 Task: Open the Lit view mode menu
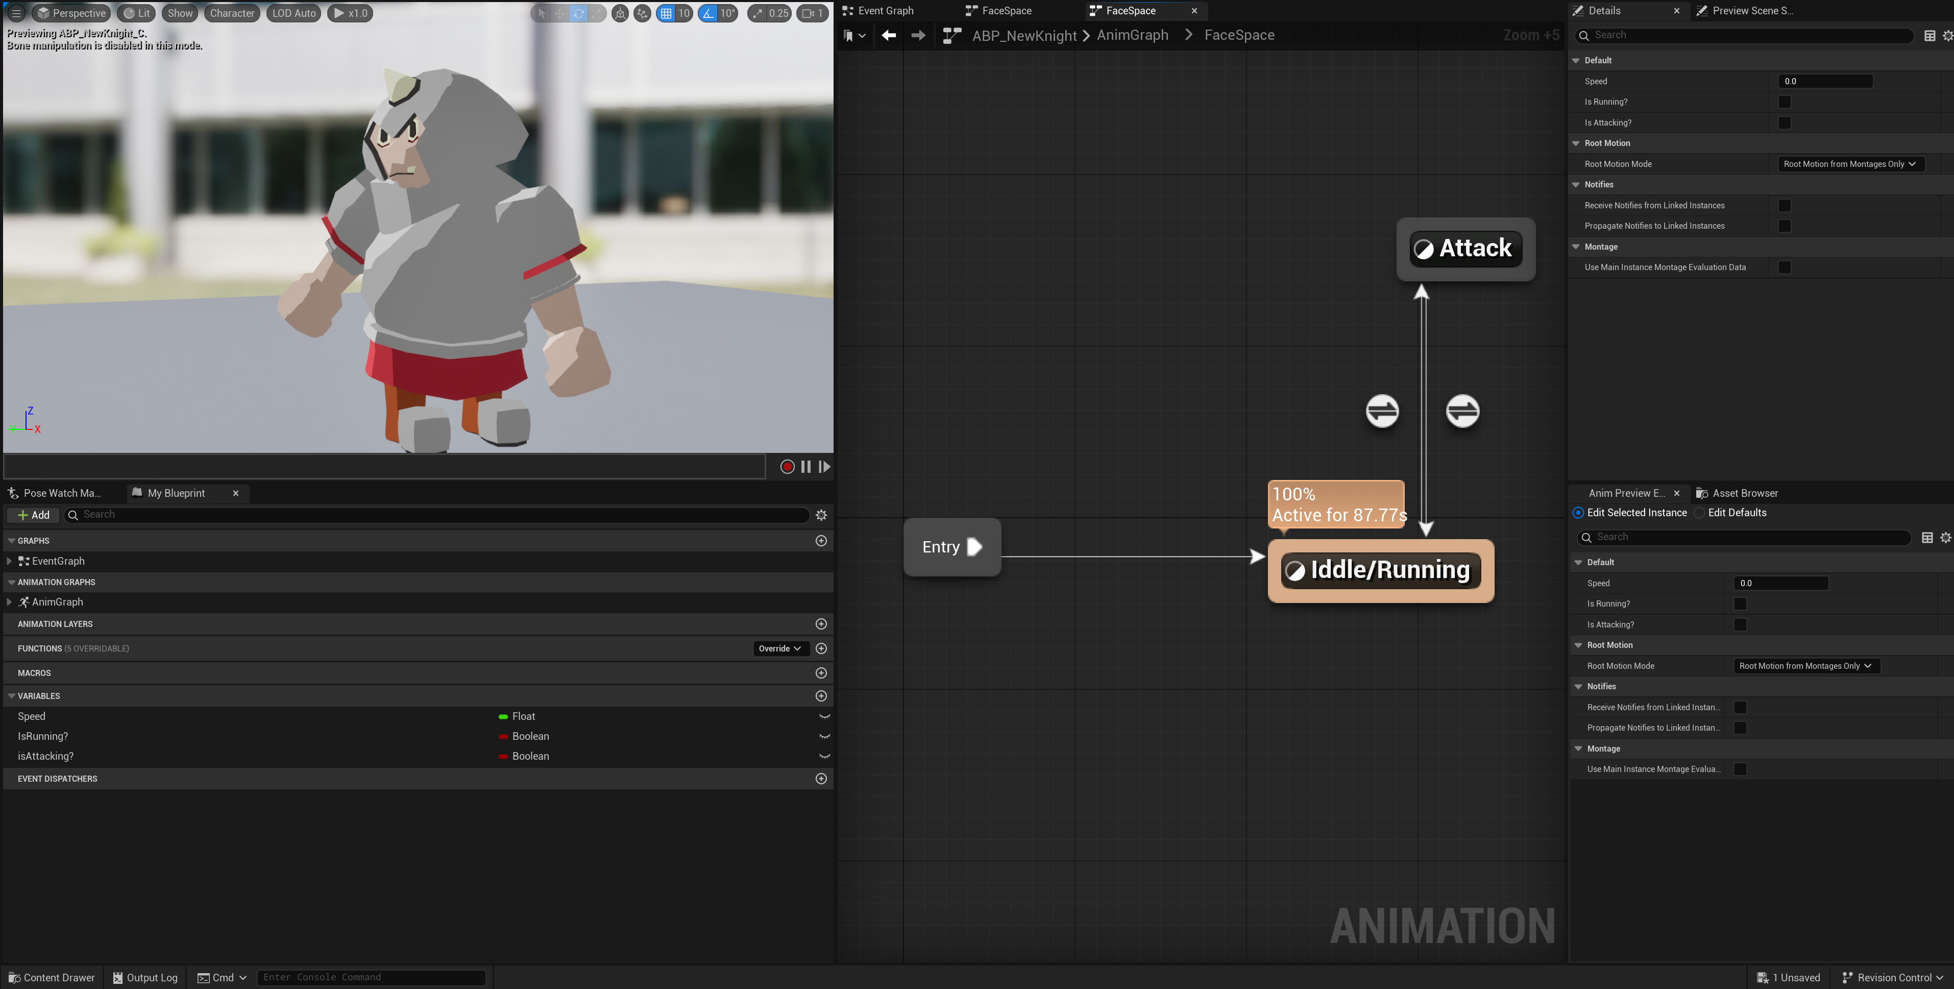[x=136, y=13]
